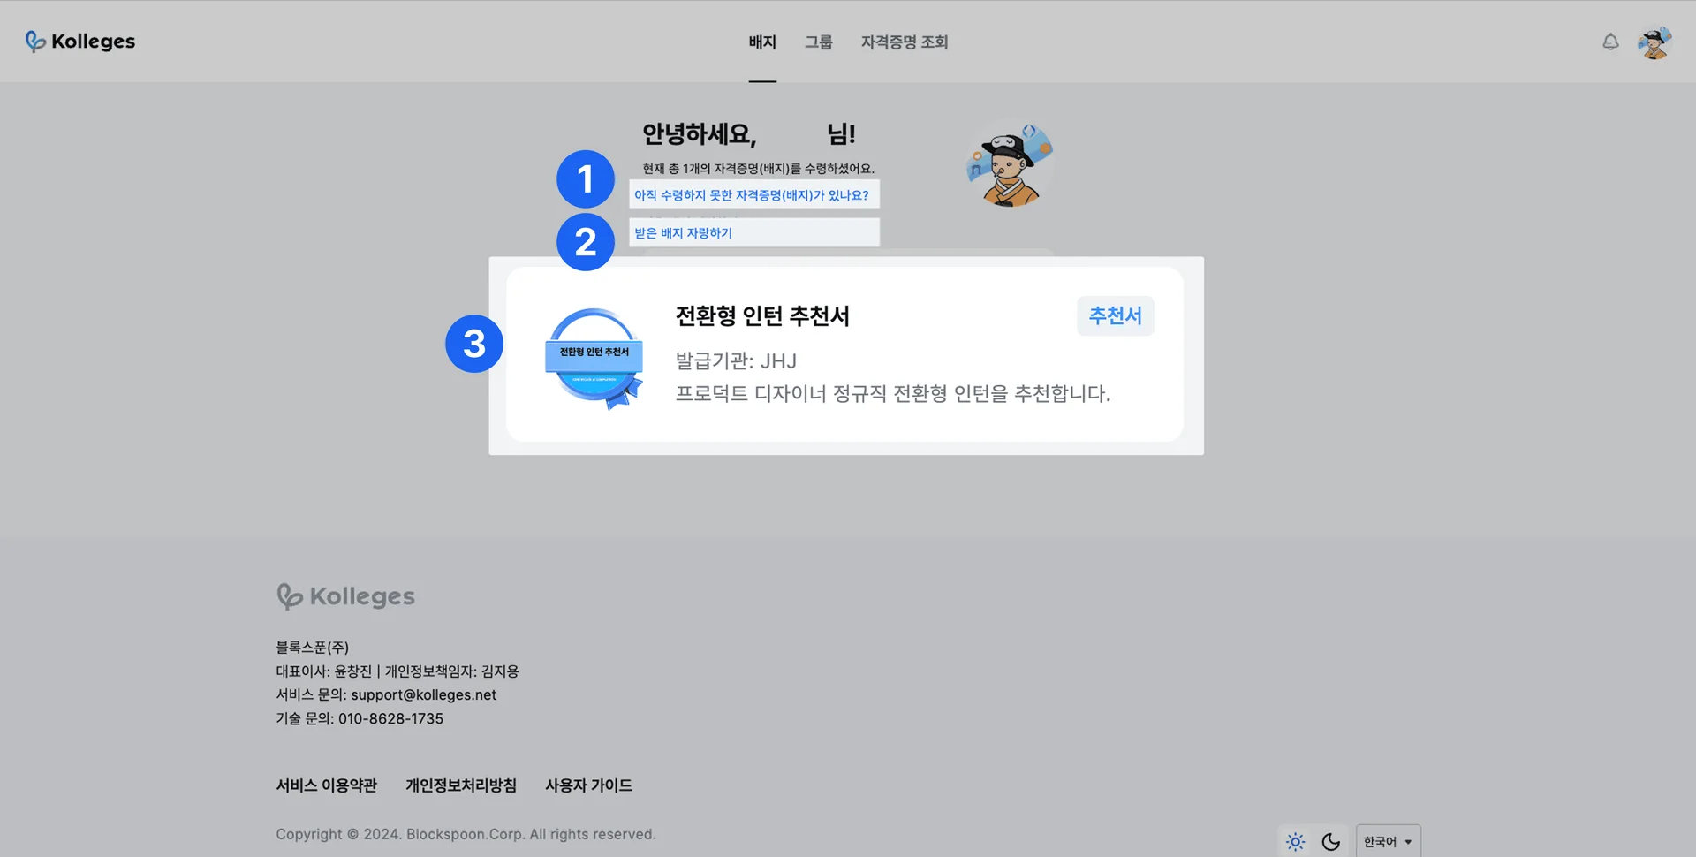Click the blue badge ribbon image

[x=594, y=358]
